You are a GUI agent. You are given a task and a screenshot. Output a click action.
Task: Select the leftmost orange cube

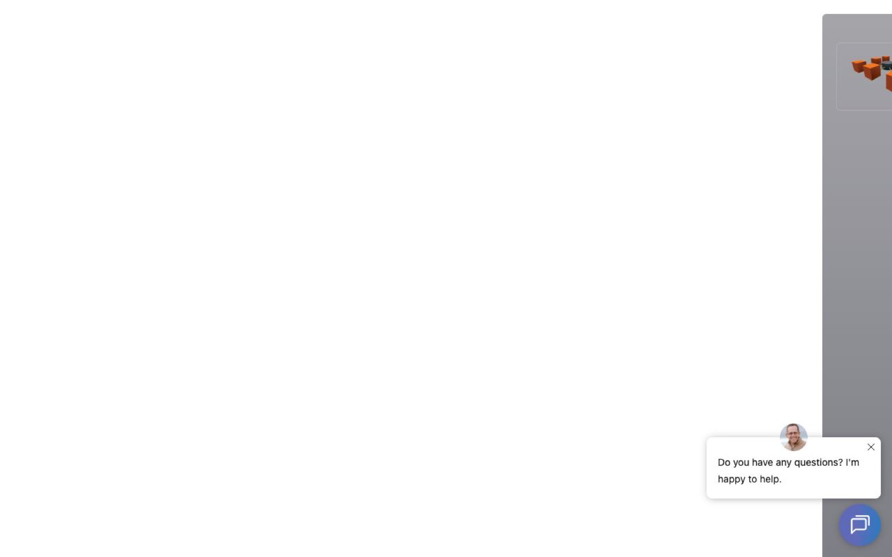[859, 66]
